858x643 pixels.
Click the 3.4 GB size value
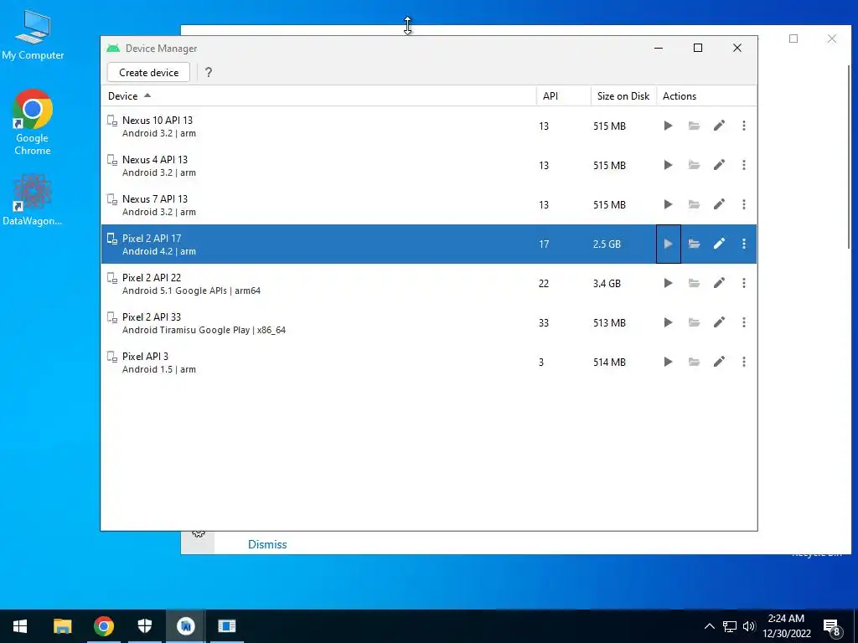[607, 283]
